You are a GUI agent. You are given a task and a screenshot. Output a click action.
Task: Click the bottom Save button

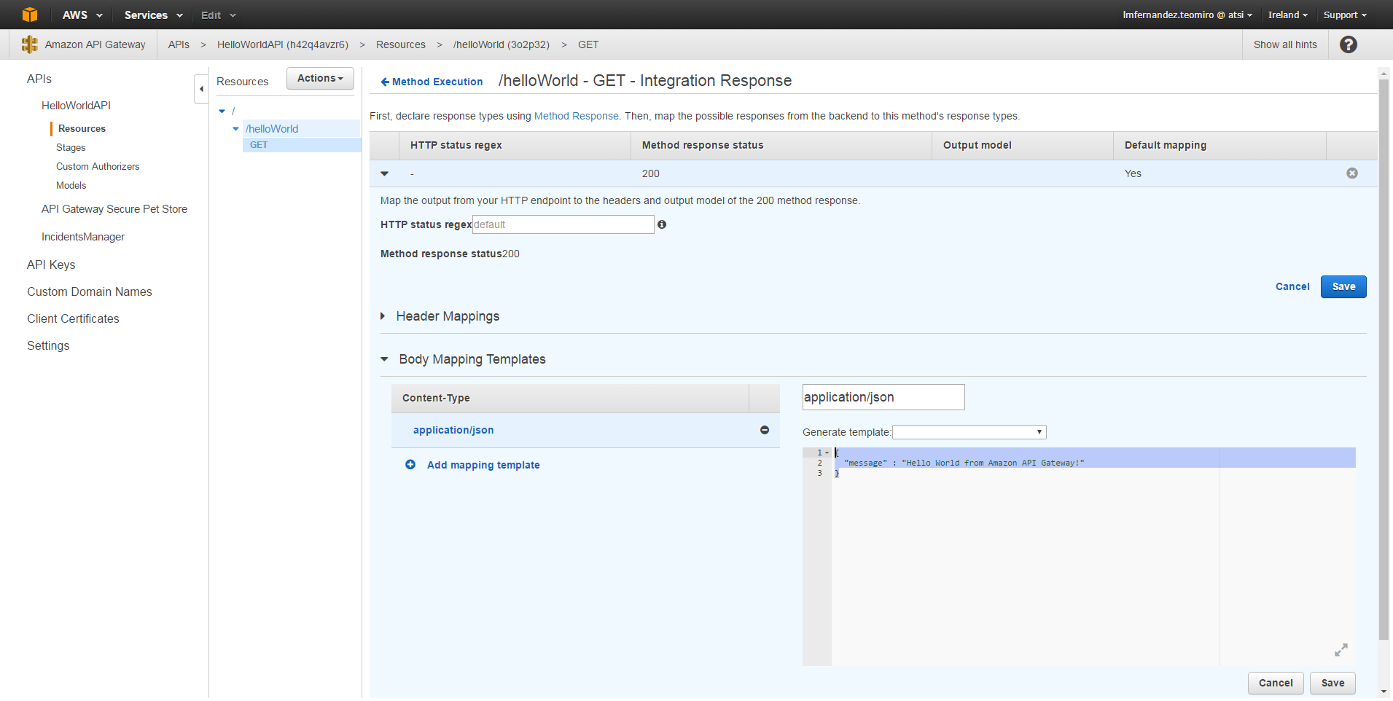pos(1332,683)
